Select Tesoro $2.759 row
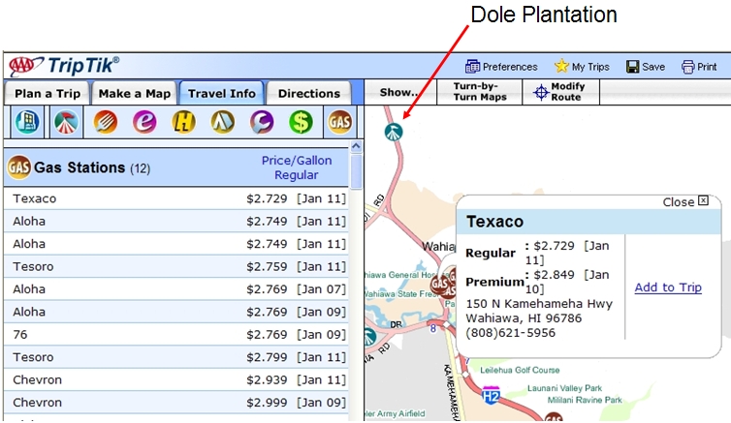The height and width of the screenshot is (423, 731). (176, 266)
